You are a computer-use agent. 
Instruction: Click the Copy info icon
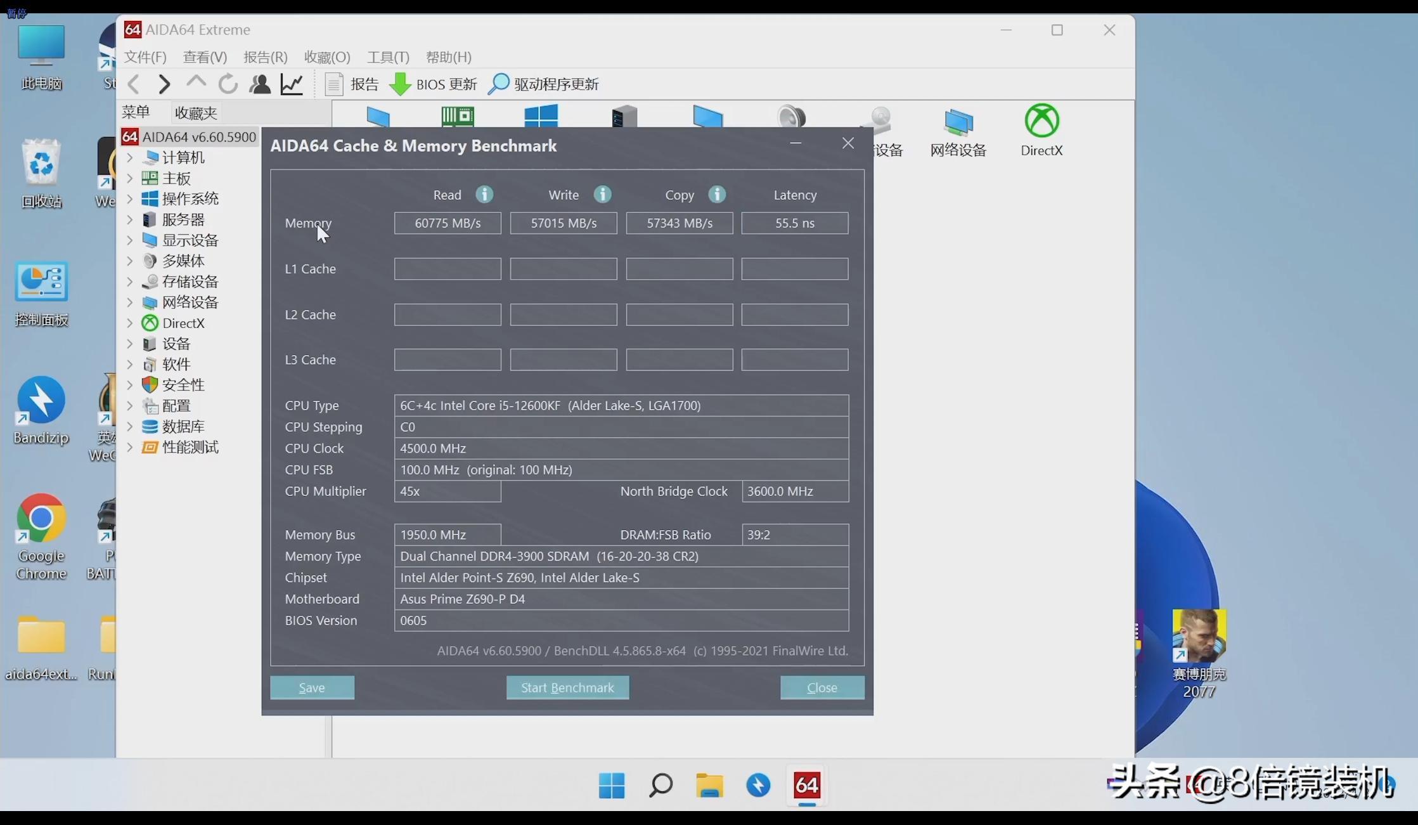click(x=717, y=195)
